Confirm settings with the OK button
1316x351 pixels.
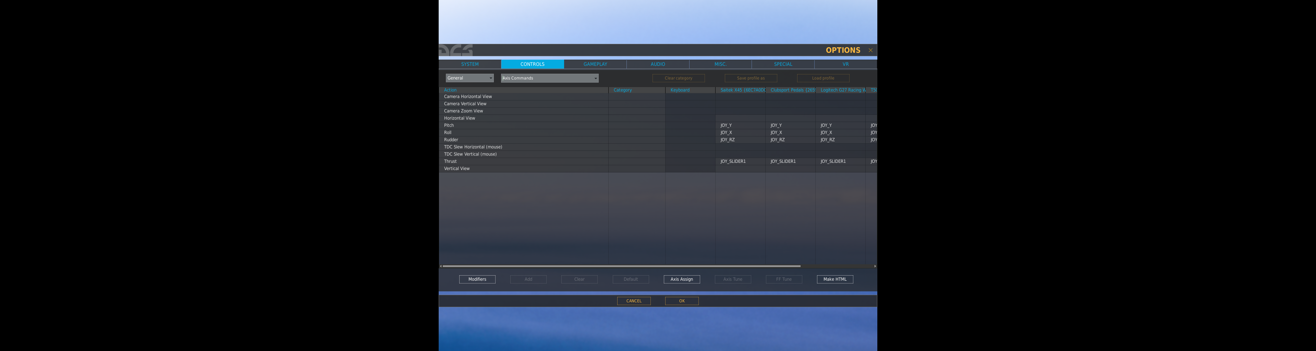tap(682, 301)
